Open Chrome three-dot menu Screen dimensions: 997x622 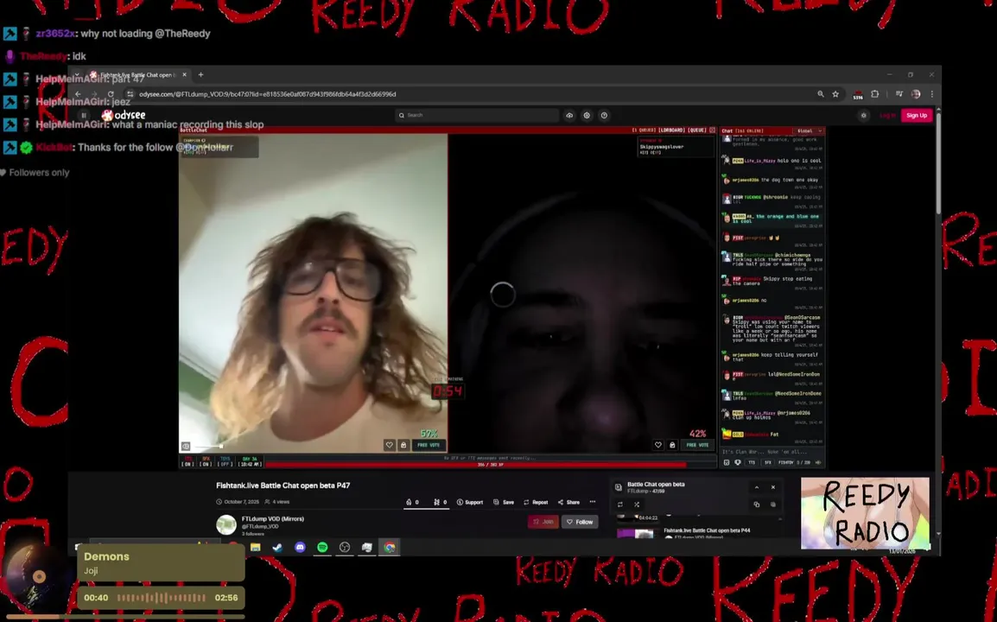(932, 94)
